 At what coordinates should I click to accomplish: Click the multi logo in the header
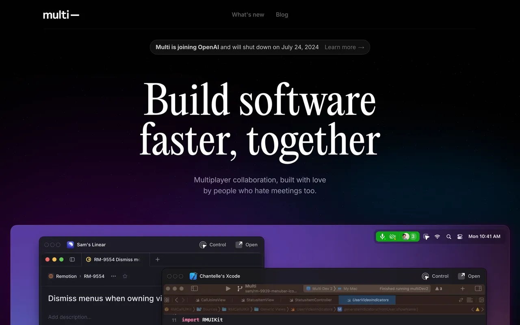pyautogui.click(x=61, y=15)
